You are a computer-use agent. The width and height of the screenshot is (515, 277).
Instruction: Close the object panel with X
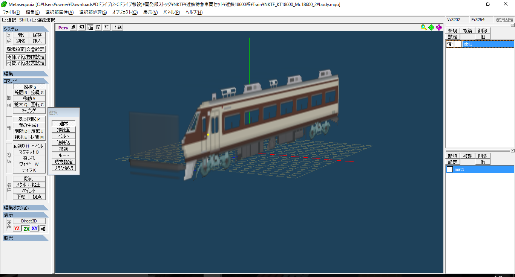[x=512, y=25]
